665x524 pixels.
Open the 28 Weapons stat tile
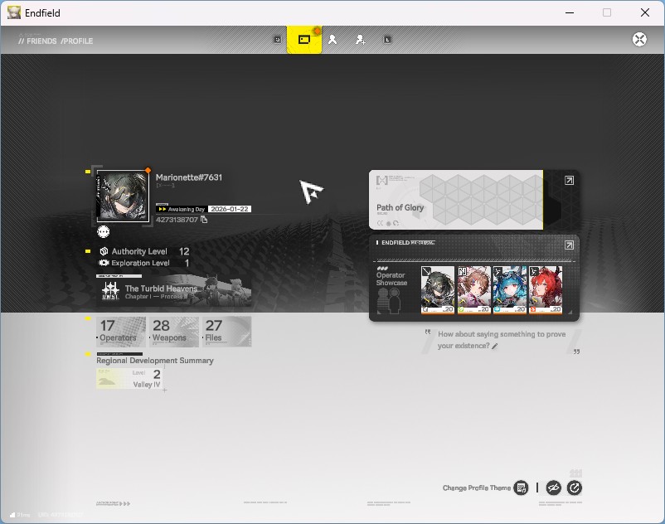click(x=174, y=332)
